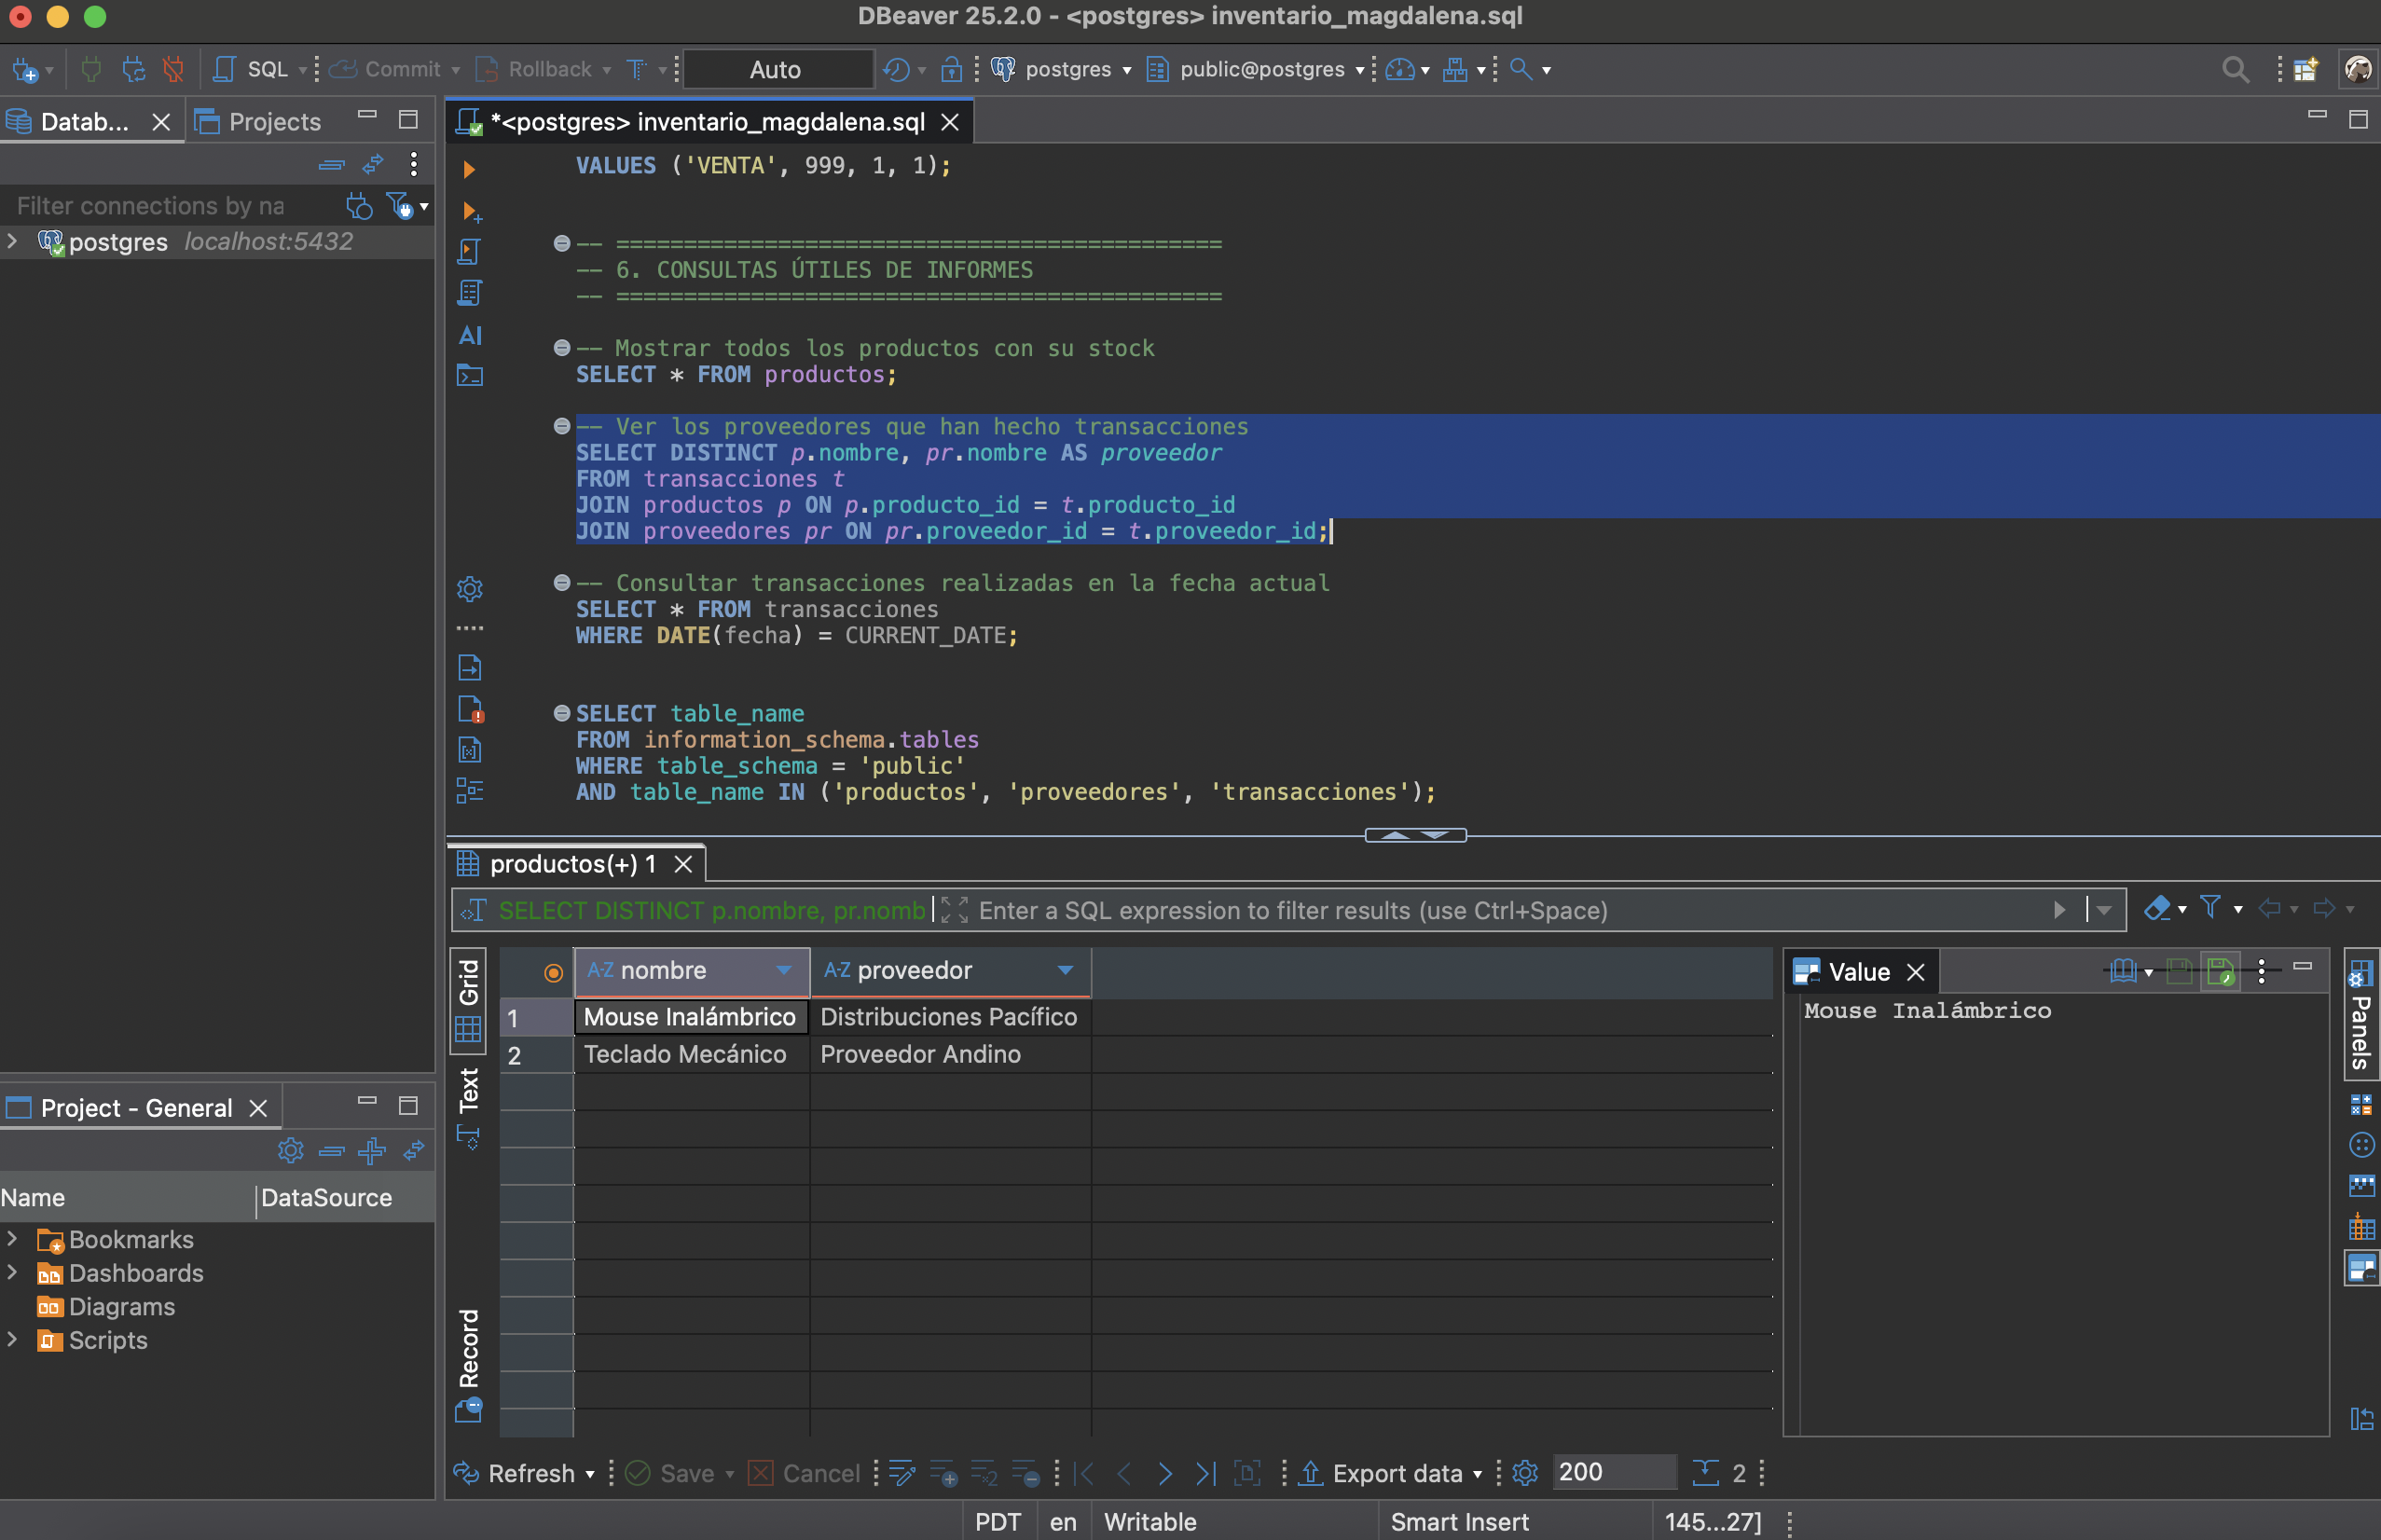The width and height of the screenshot is (2381, 1540).
Task: Toggle the Panels side button
Action: pyautogui.click(x=2362, y=1015)
